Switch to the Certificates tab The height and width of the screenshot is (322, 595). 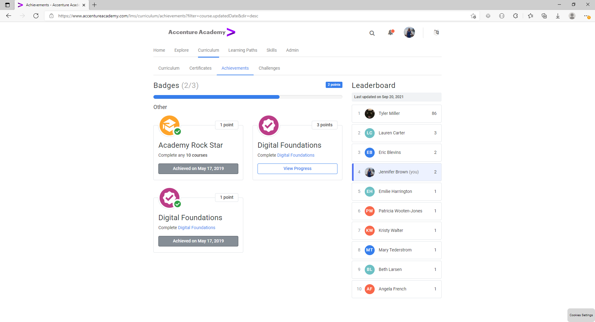tap(201, 68)
